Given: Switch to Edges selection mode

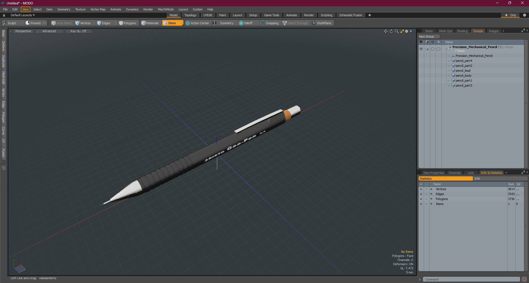Looking at the screenshot, I should tap(106, 23).
